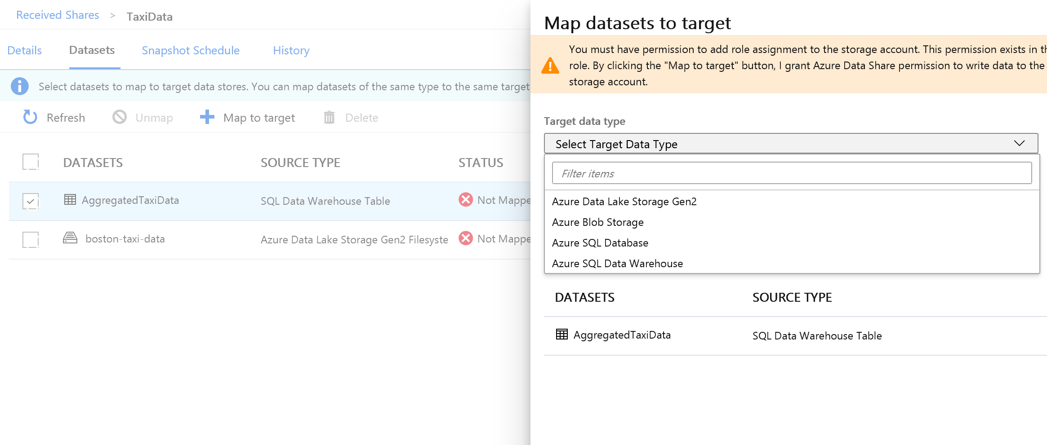Viewport: 1047px width, 445px height.
Task: Click the DATASETS column header in main list
Action: [x=93, y=163]
